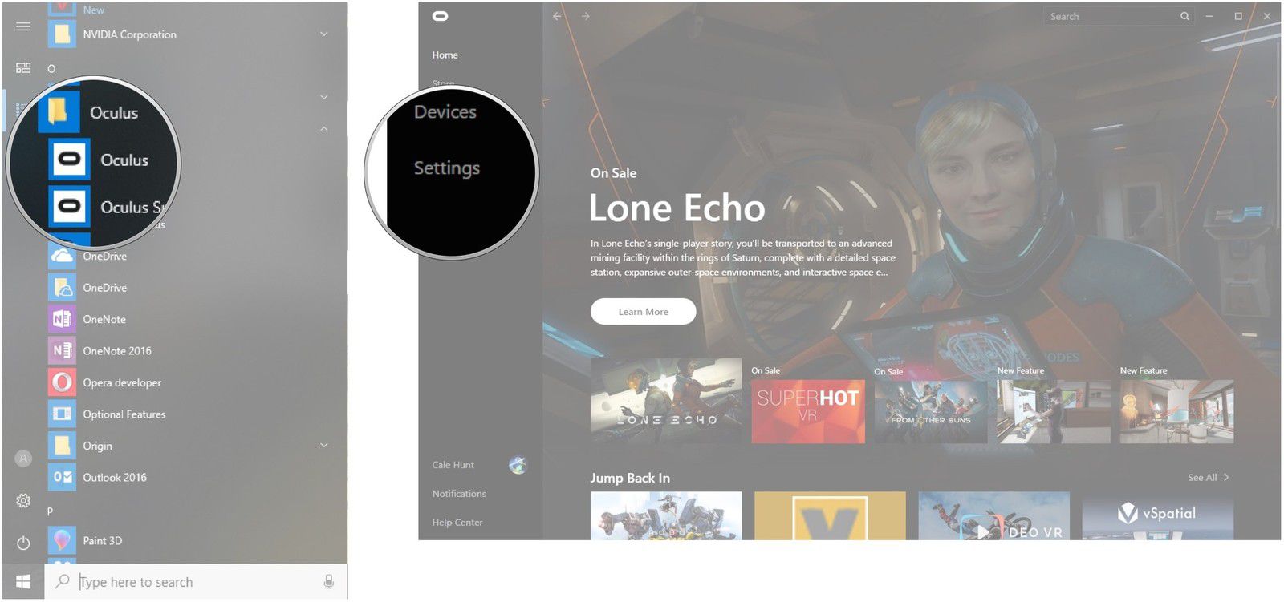
Task: Open the Opera developer app icon
Action: (62, 382)
